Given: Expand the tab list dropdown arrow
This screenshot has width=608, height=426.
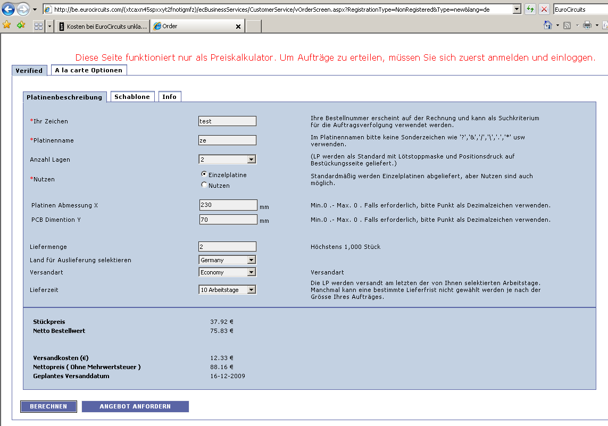Looking at the screenshot, I should tap(49, 27).
